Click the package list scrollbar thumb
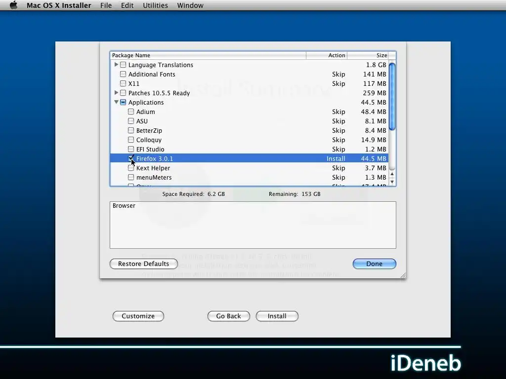The height and width of the screenshot is (379, 506). [392, 97]
